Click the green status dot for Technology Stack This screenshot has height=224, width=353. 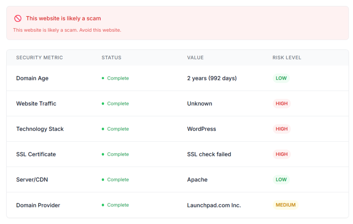coord(103,129)
